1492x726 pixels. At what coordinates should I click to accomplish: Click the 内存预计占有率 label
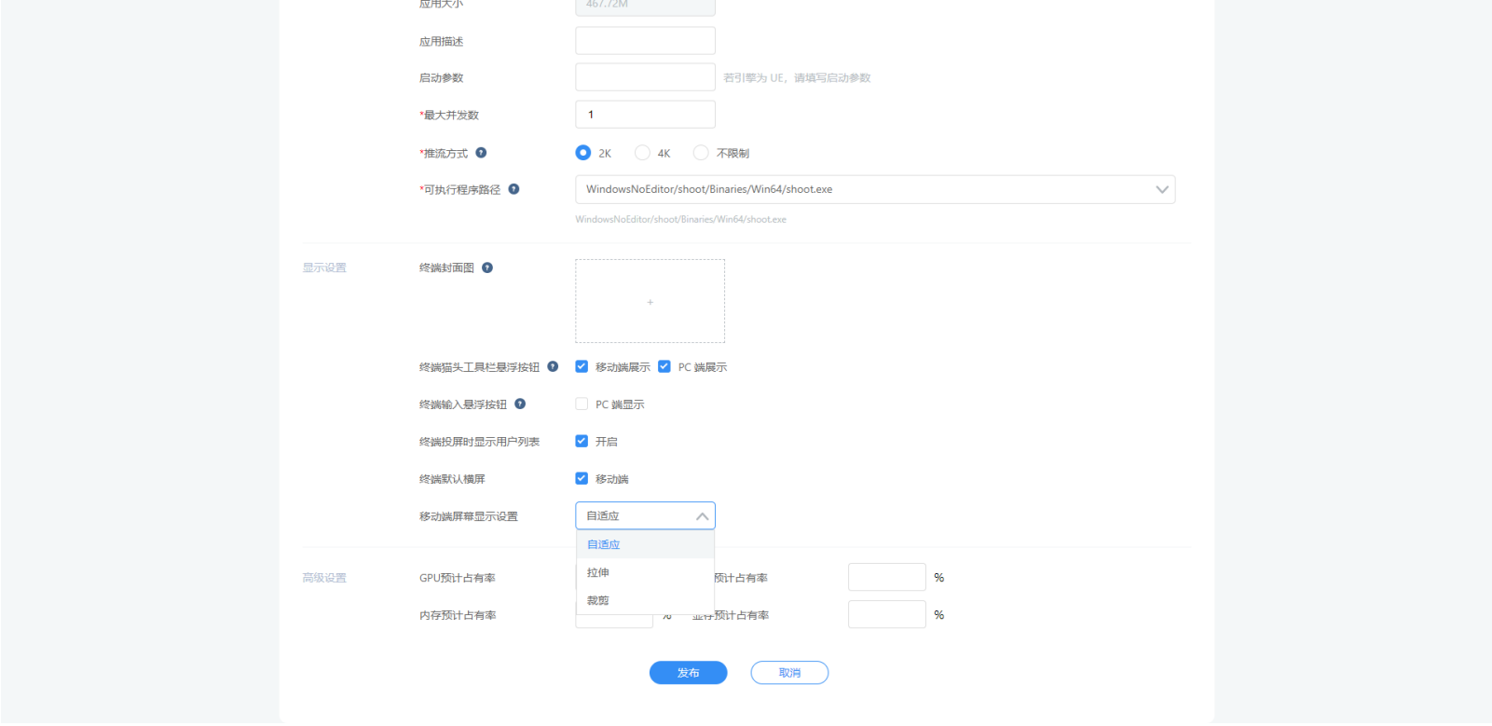click(x=458, y=615)
